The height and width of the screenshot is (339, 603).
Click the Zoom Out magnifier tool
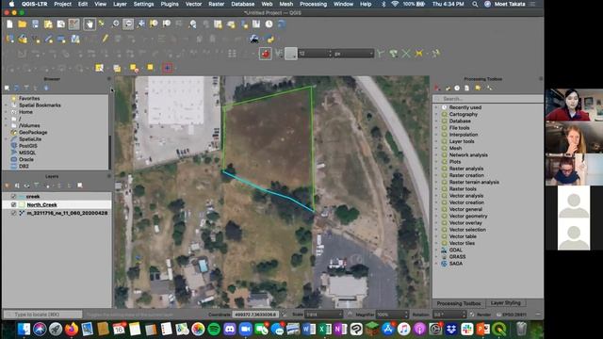128,24
